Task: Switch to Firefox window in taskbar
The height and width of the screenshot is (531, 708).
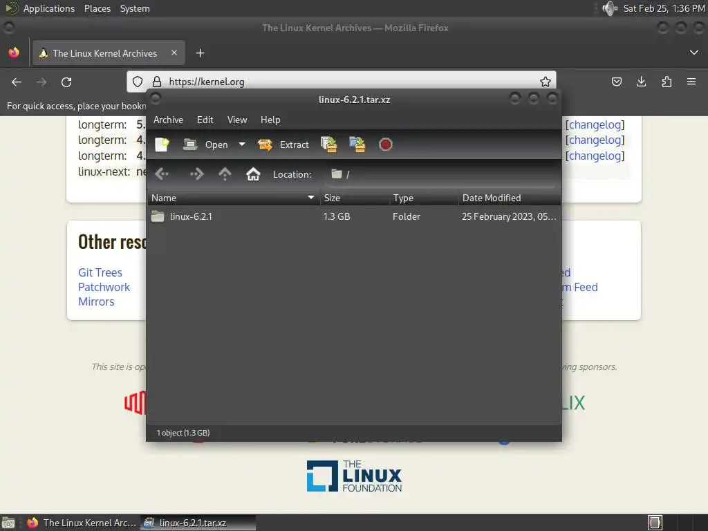Action: point(82,523)
